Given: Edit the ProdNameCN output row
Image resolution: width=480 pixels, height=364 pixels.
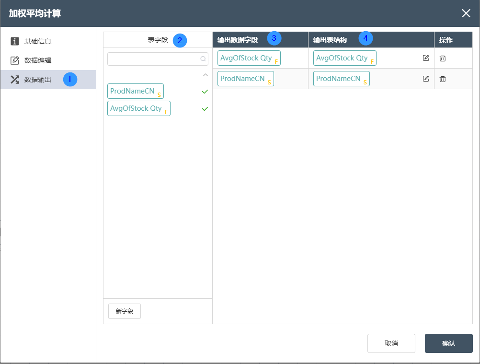Looking at the screenshot, I should pyautogui.click(x=426, y=79).
